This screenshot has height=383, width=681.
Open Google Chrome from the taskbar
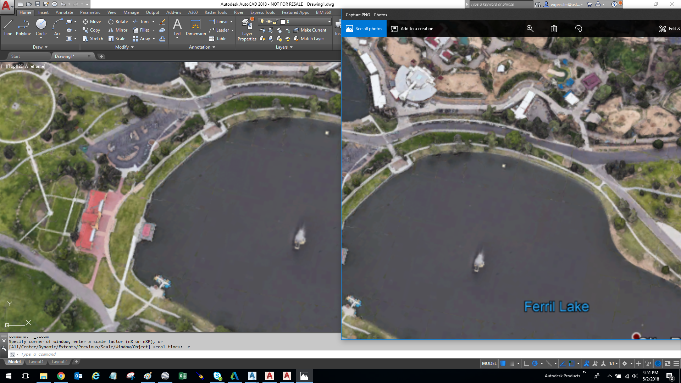[61, 376]
